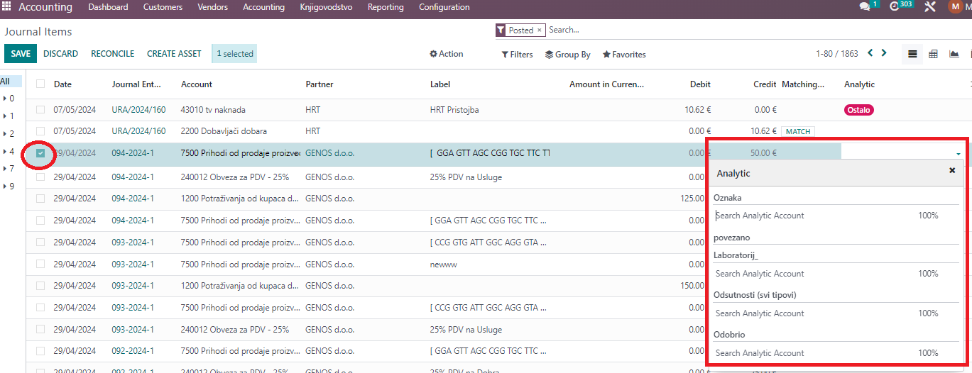Viewport: 972px width, 373px height.
Task: Open the activities clock icon
Action: pyautogui.click(x=894, y=7)
